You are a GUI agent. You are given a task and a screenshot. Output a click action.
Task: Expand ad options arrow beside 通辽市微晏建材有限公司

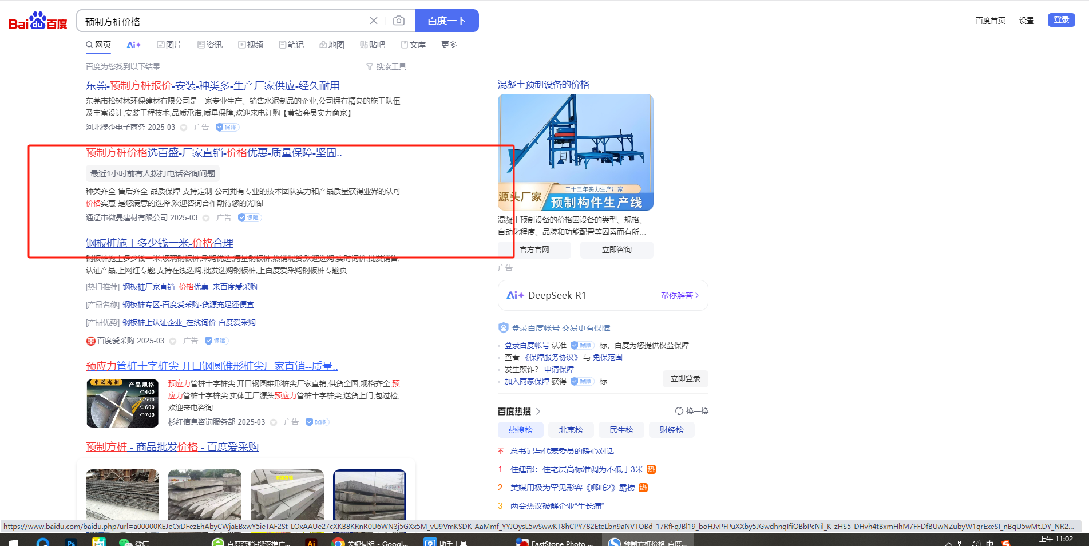(206, 218)
